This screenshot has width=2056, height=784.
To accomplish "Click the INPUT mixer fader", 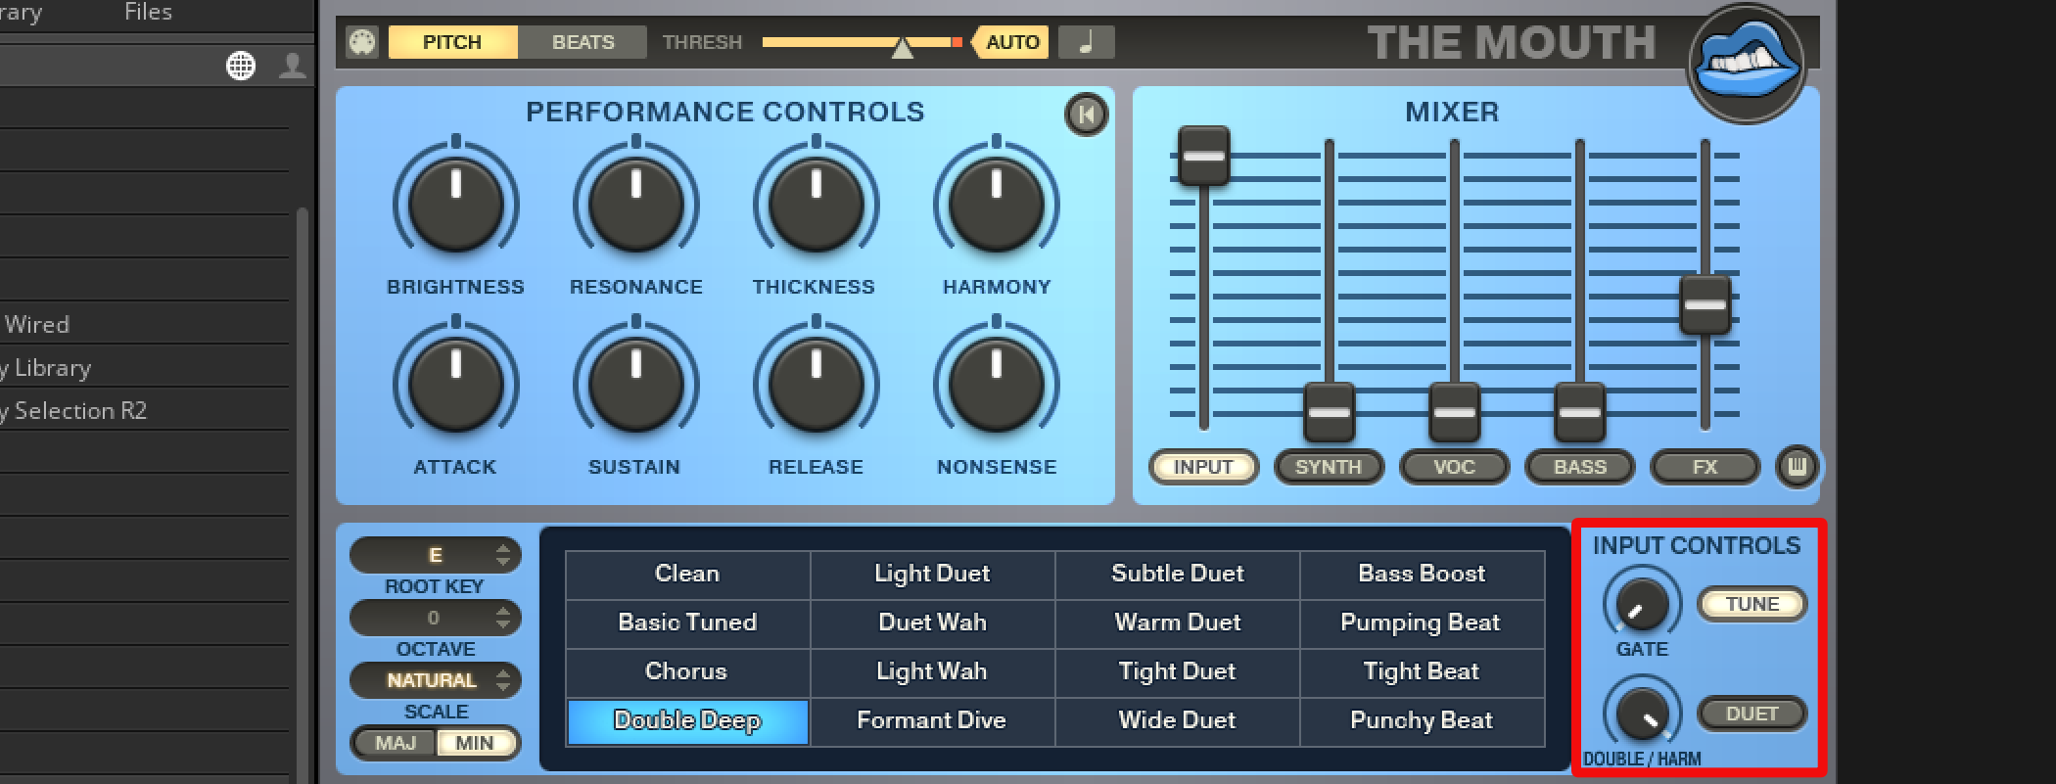I will click(x=1203, y=156).
